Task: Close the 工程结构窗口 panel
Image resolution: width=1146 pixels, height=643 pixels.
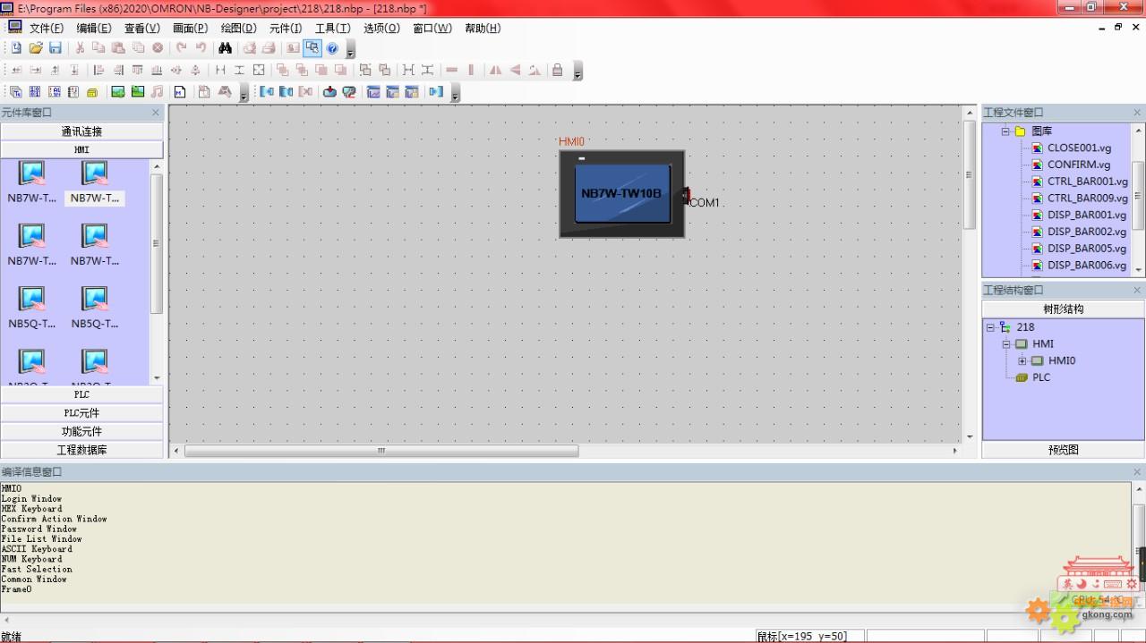Action: 1138,290
